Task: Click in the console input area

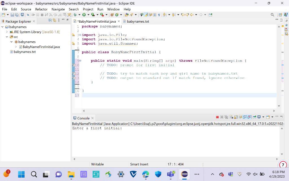Action: click(x=175, y=141)
